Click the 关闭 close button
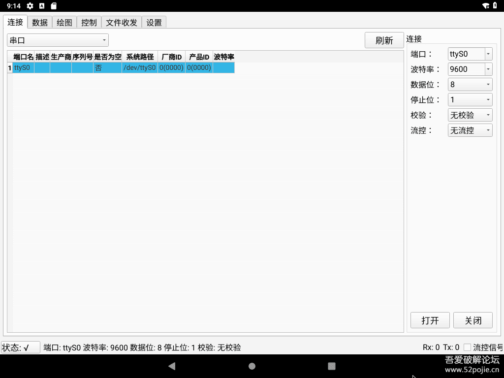The image size is (504, 378). (472, 320)
